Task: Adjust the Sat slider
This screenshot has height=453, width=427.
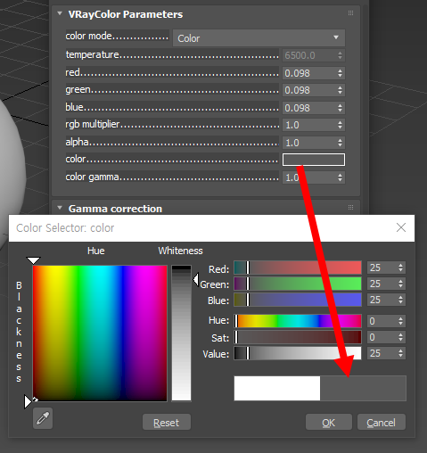Action: click(x=298, y=337)
